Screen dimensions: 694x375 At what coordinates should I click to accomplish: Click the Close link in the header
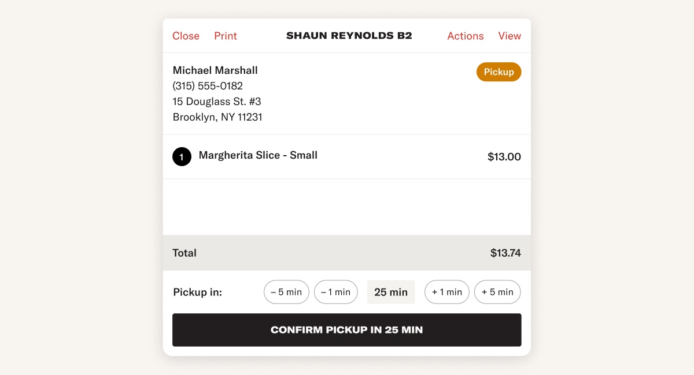pyautogui.click(x=186, y=36)
